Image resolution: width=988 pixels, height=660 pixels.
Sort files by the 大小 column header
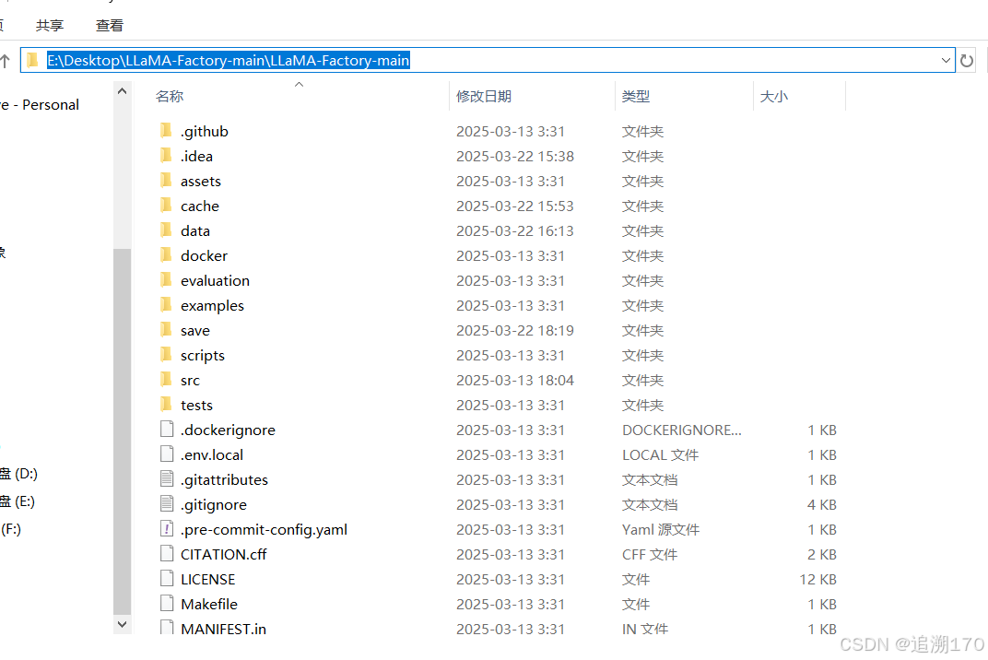click(x=774, y=97)
